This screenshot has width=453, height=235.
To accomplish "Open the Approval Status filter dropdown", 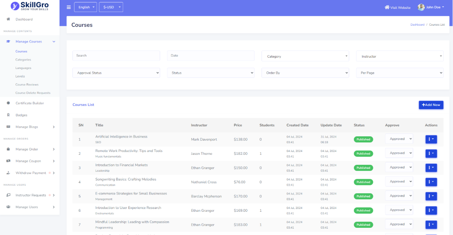I will (x=116, y=73).
